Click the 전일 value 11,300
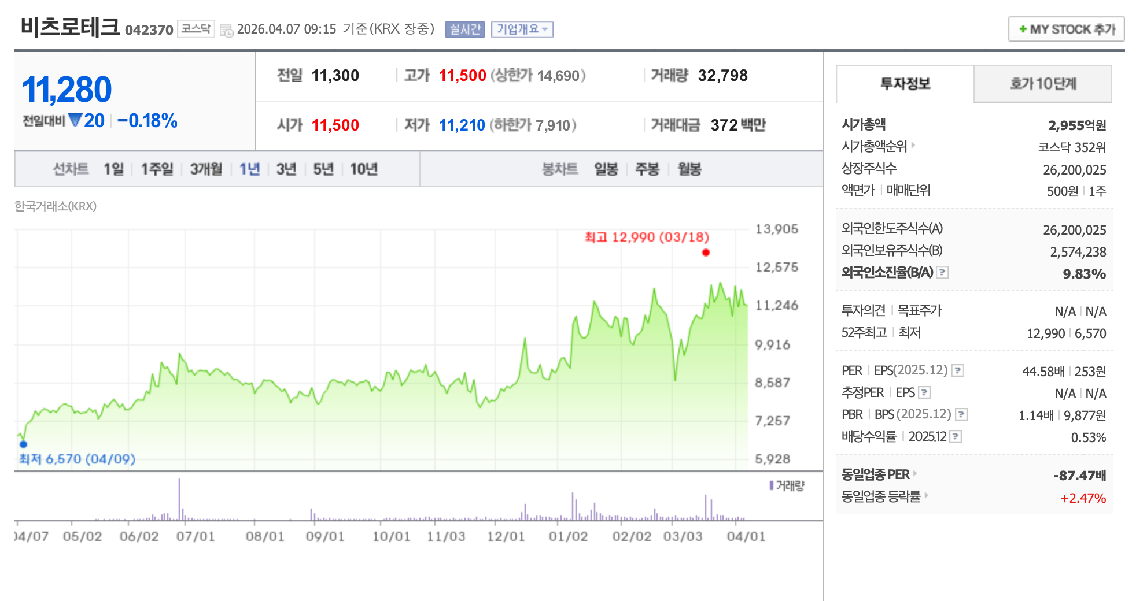 click(x=335, y=76)
